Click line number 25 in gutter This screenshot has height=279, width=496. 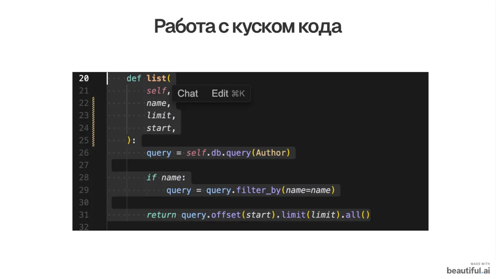84,140
